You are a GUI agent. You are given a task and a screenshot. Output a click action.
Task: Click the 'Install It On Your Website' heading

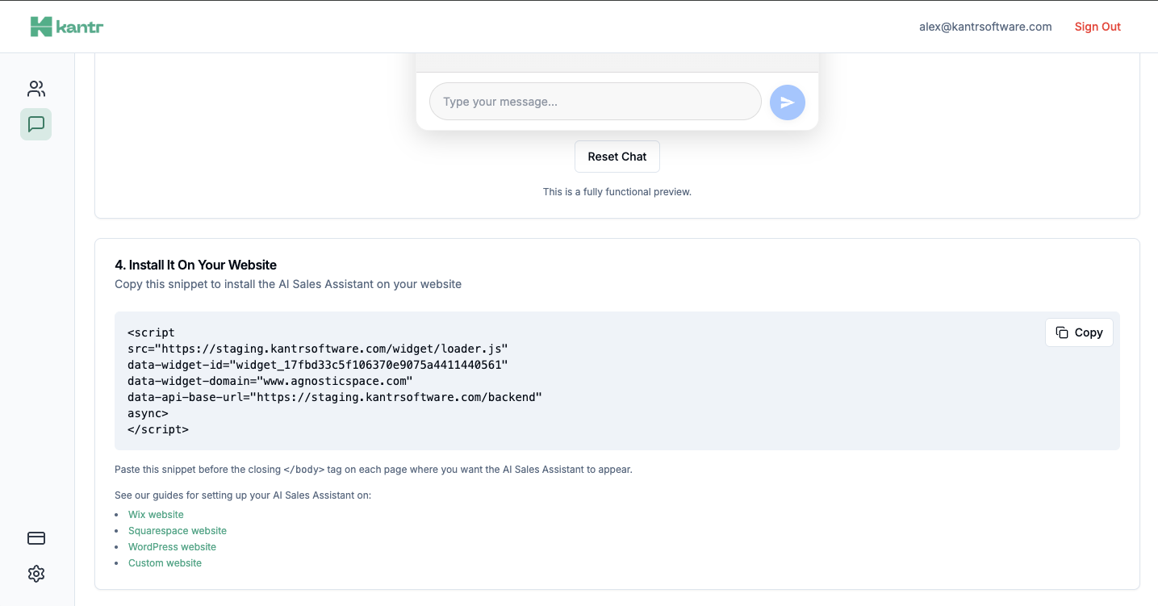[x=195, y=265]
